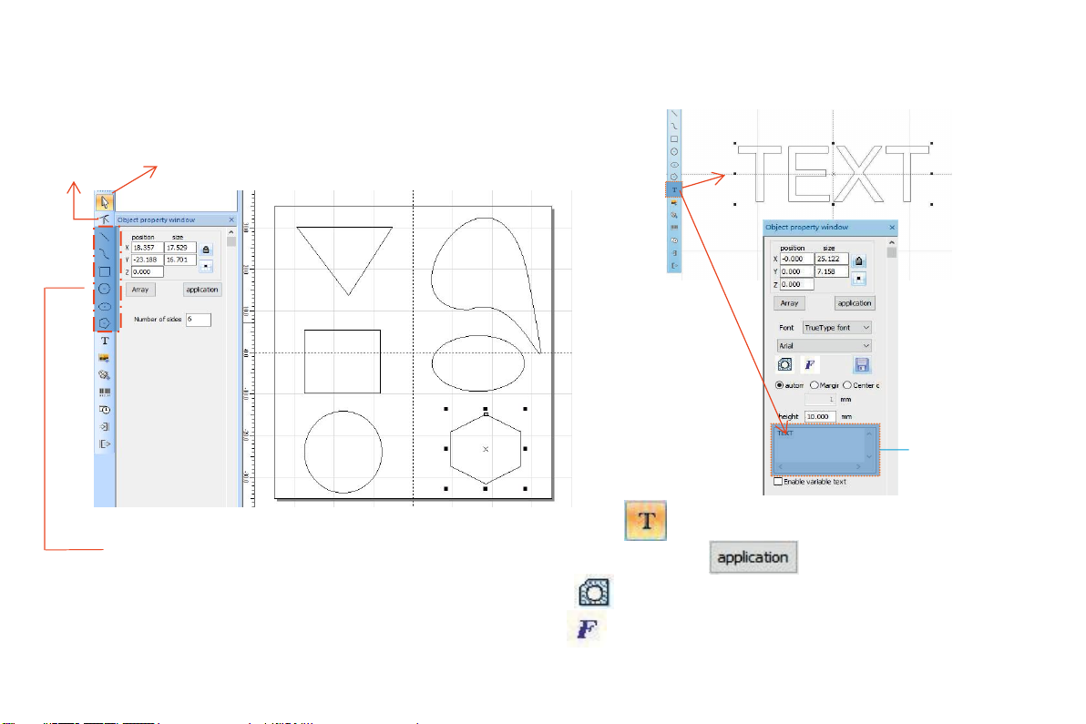The image size is (1086, 724).
Task: Select the Barcode tool above the Timer tool
Action: click(x=105, y=393)
